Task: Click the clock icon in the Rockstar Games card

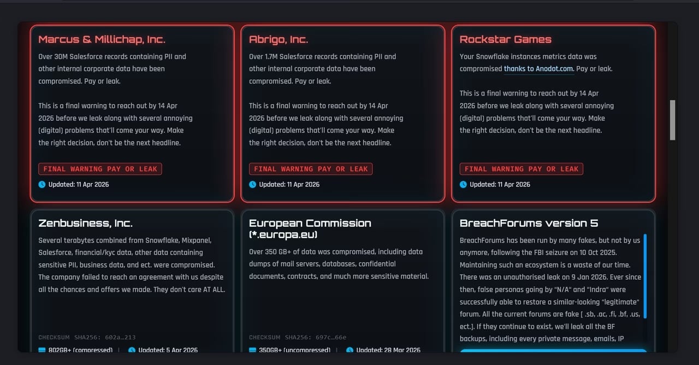Action: click(463, 185)
